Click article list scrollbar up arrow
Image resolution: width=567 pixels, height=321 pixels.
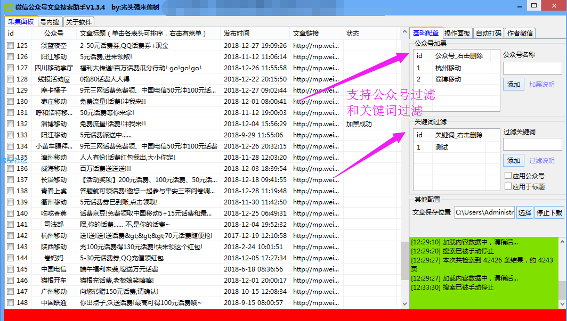[x=404, y=32]
